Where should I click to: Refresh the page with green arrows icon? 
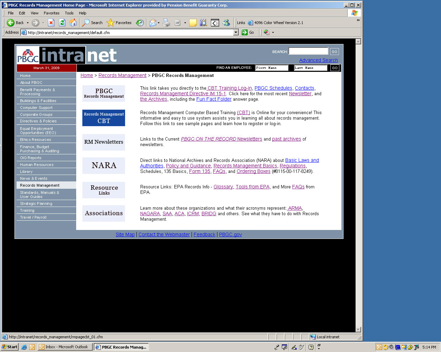click(x=62, y=23)
